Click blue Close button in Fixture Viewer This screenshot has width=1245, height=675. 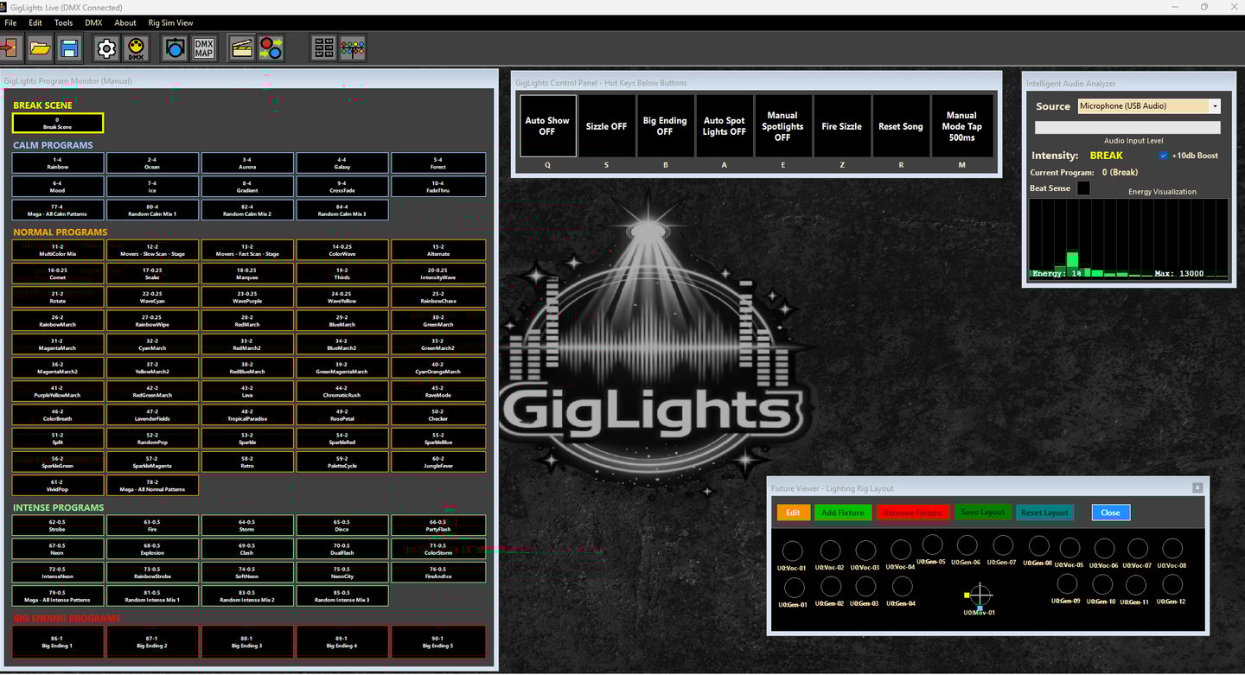1111,513
